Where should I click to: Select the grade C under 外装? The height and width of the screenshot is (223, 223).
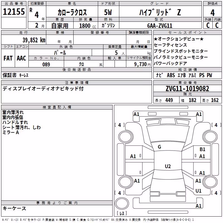208,25
